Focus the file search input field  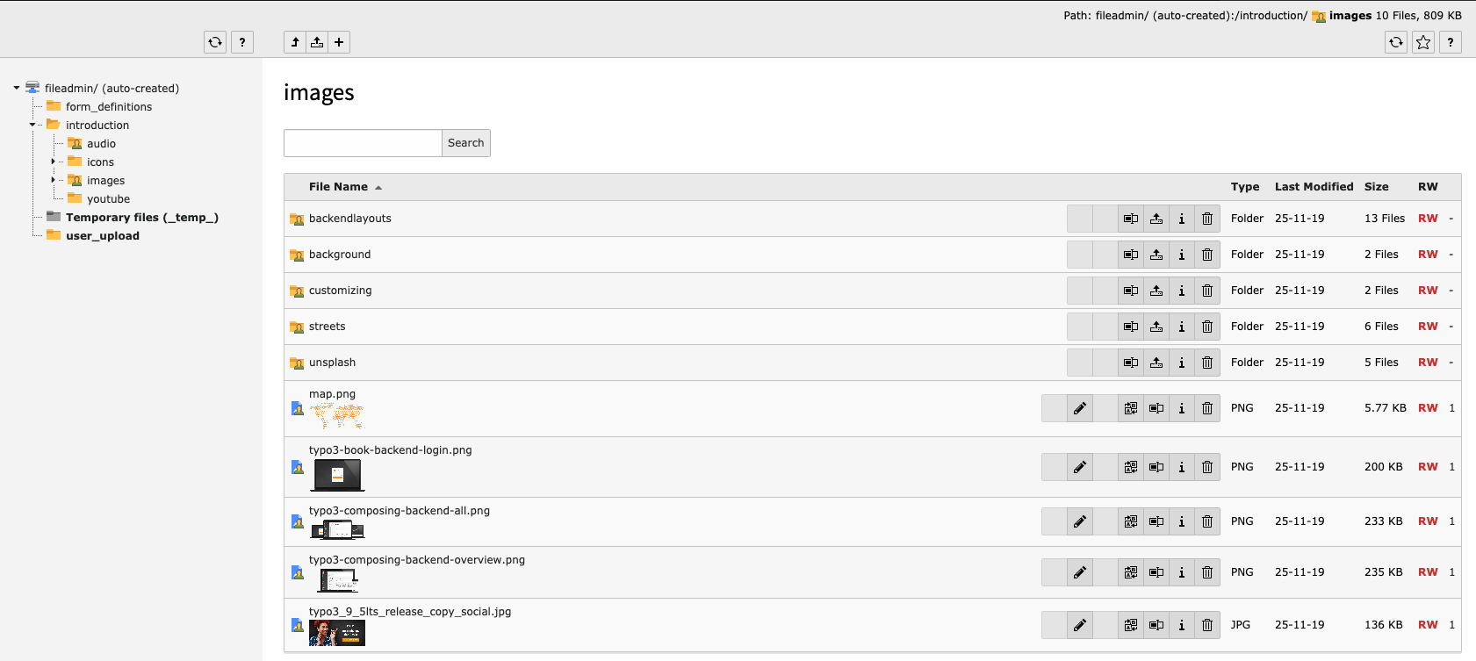click(363, 143)
